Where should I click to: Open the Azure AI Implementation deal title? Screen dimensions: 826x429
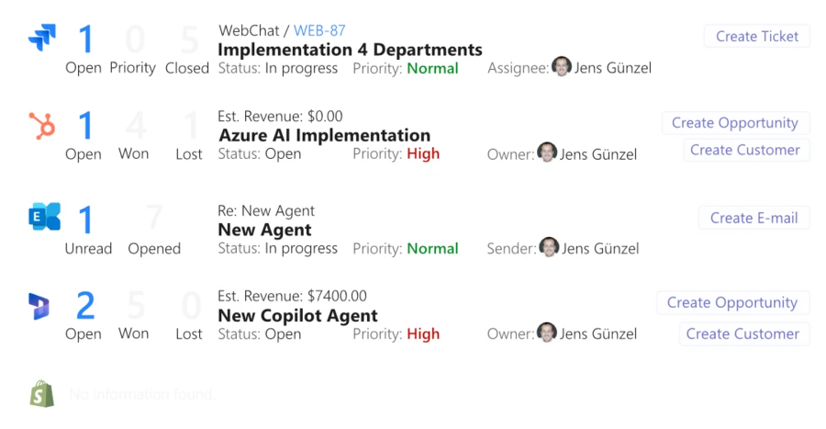tap(324, 136)
